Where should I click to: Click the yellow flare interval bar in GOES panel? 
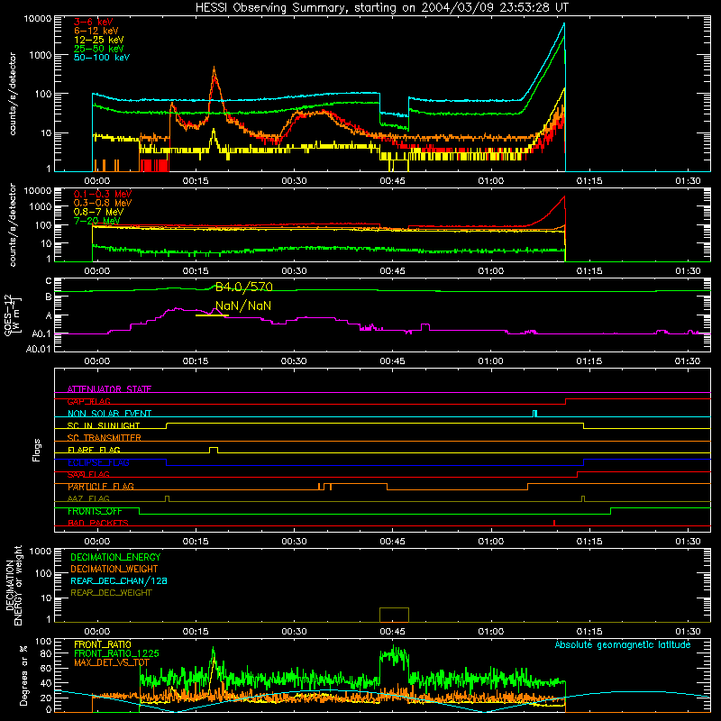(212, 315)
